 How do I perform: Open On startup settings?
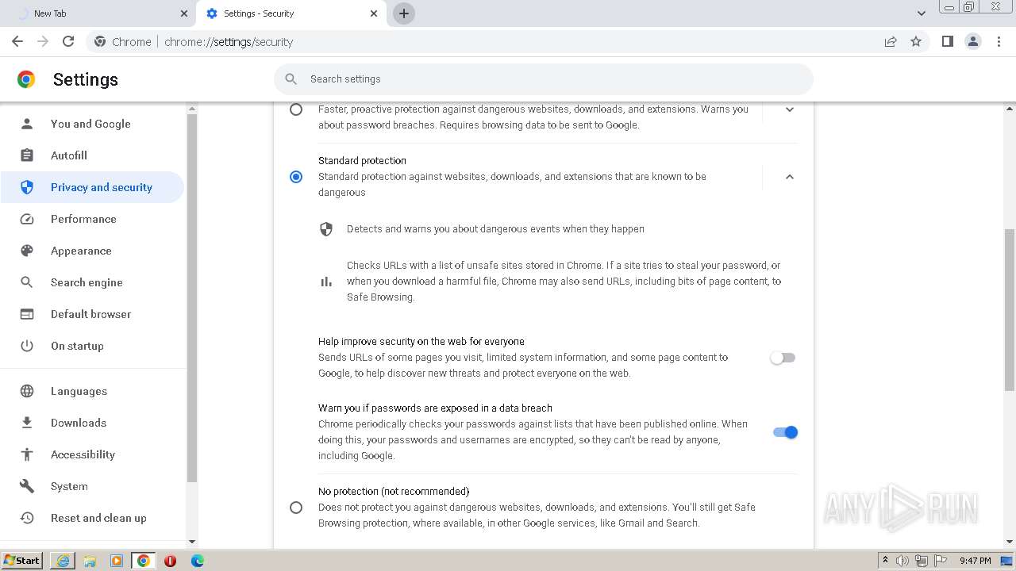click(x=92, y=346)
